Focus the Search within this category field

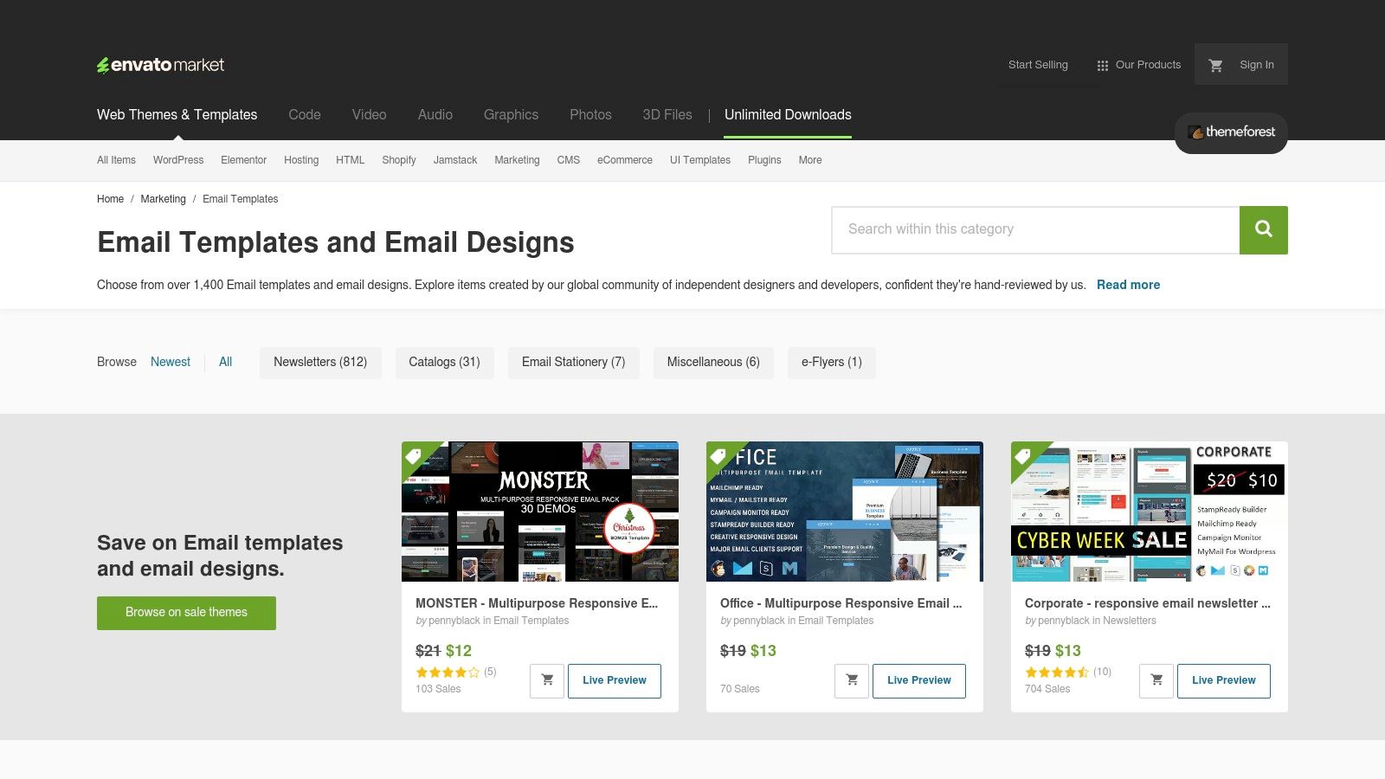1035,230
